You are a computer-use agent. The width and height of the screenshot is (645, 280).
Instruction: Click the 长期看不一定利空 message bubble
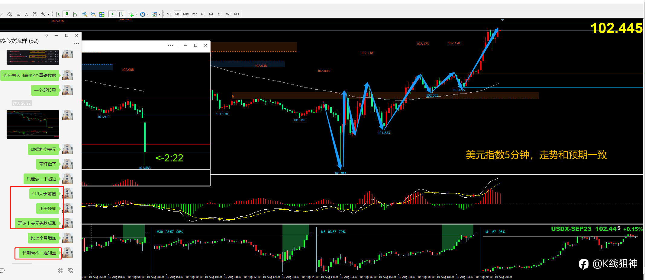[x=39, y=253]
